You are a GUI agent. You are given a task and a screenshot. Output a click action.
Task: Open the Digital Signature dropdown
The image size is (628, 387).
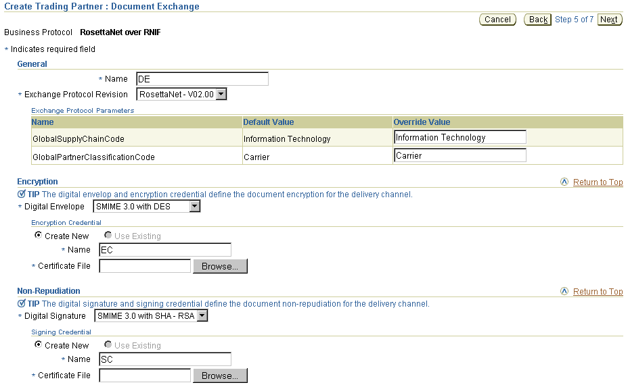point(151,316)
